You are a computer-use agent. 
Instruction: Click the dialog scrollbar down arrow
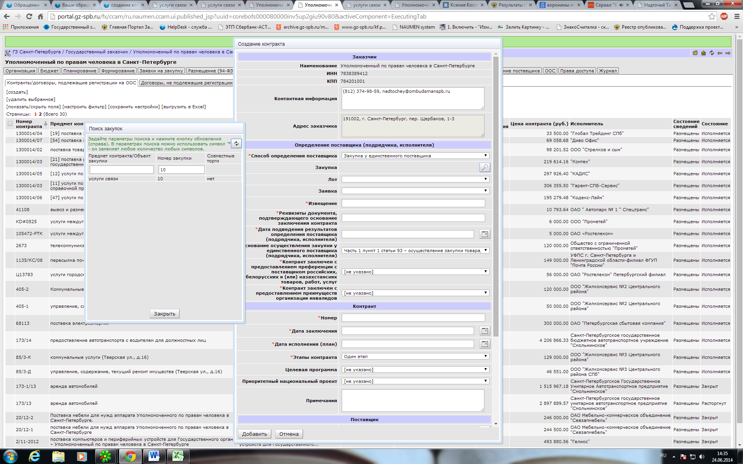point(496,424)
